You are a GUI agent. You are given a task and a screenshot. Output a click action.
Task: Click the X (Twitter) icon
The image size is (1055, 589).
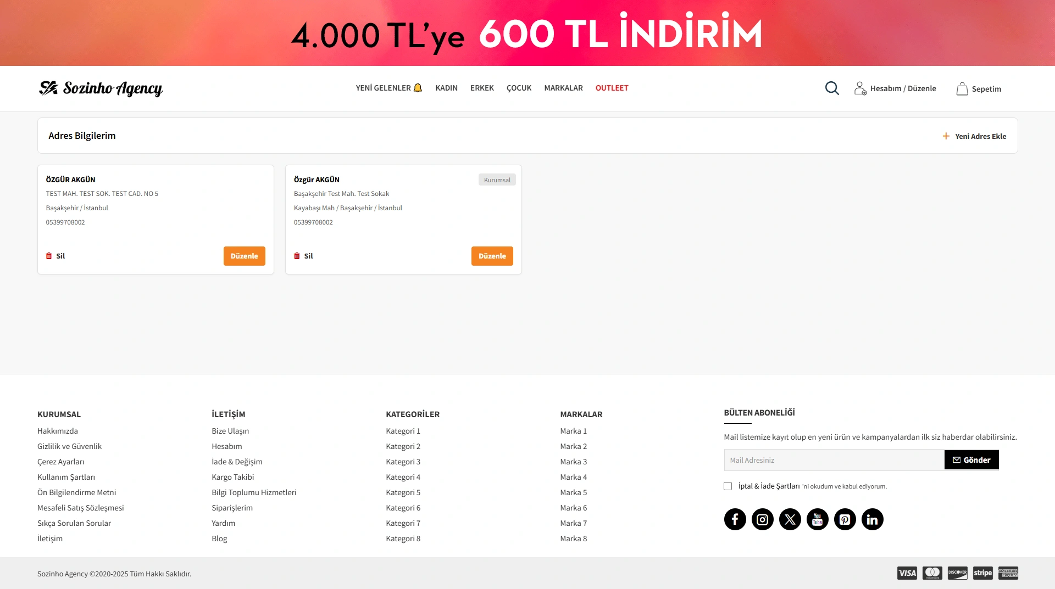pos(790,519)
